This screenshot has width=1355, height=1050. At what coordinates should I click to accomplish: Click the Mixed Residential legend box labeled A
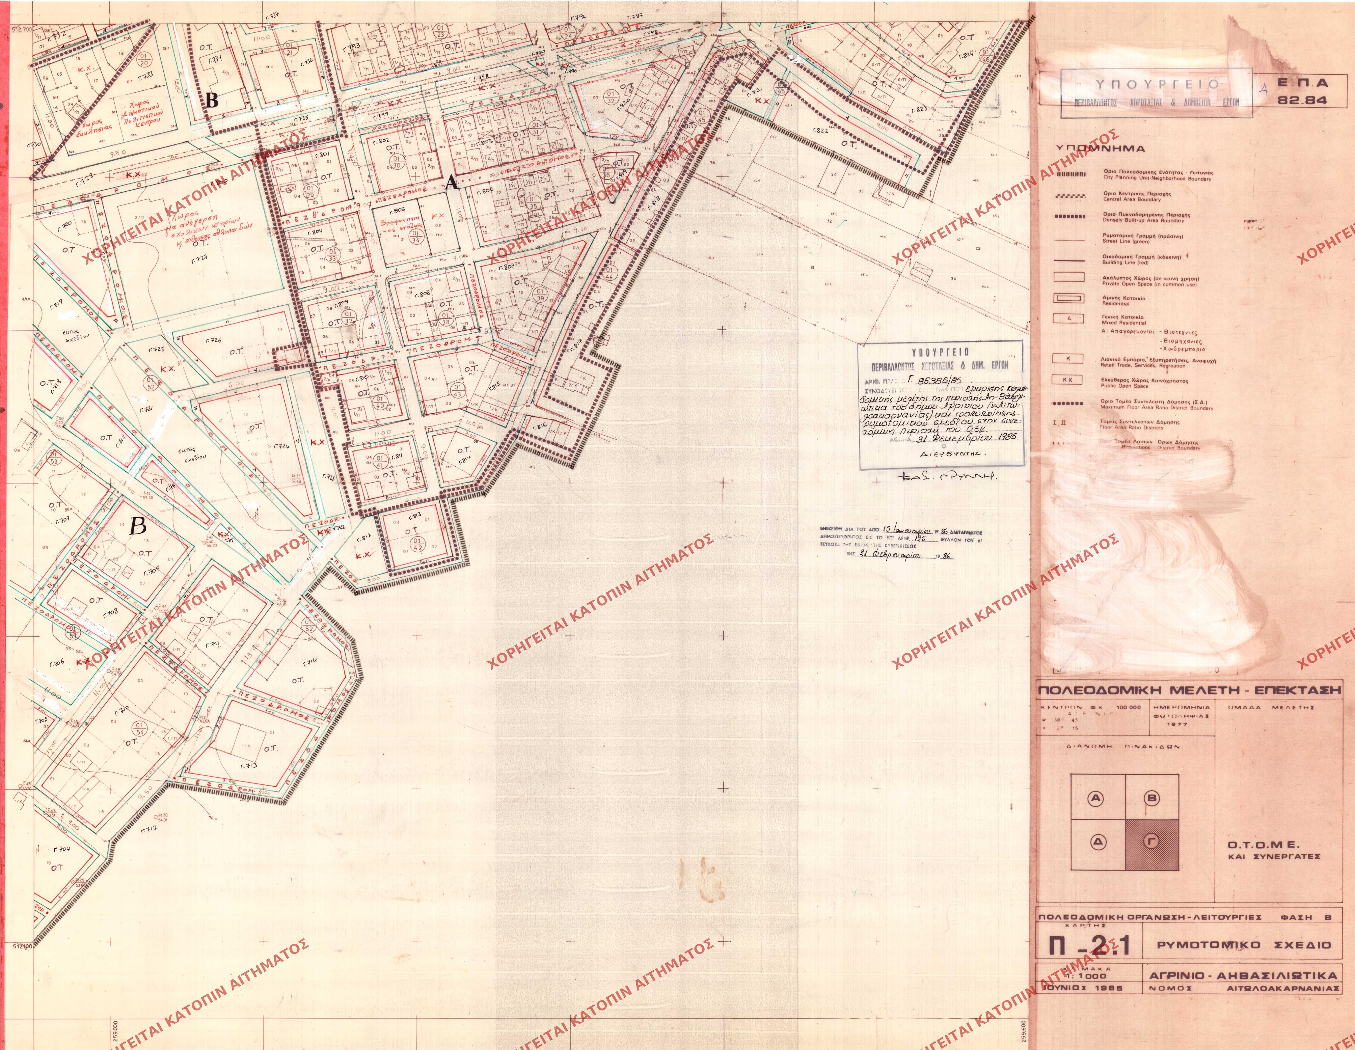click(1068, 319)
